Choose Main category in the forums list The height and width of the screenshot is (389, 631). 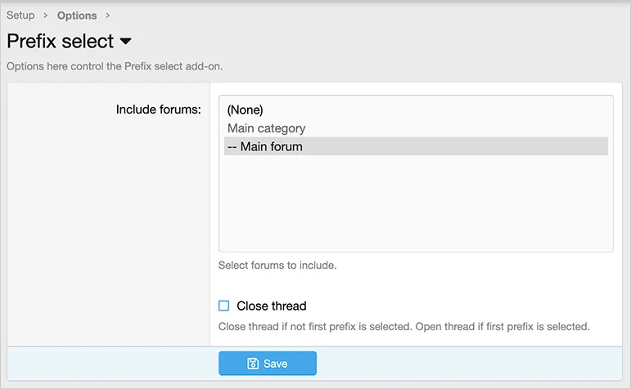click(x=267, y=128)
